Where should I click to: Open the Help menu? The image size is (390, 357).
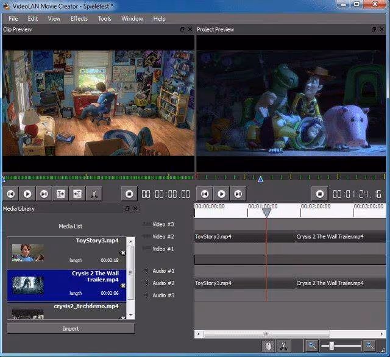(159, 19)
